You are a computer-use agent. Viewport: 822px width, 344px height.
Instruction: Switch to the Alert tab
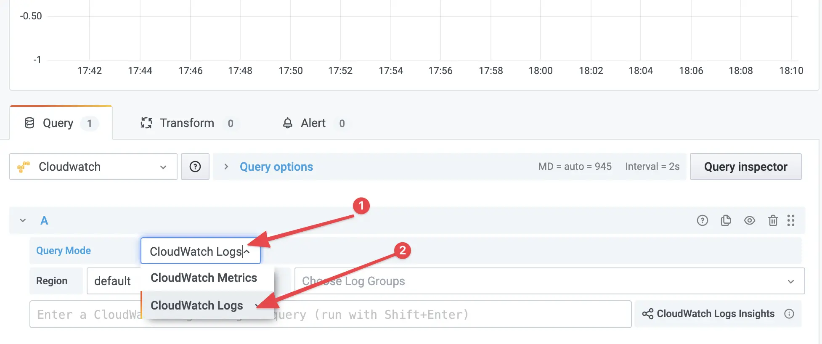pos(313,123)
